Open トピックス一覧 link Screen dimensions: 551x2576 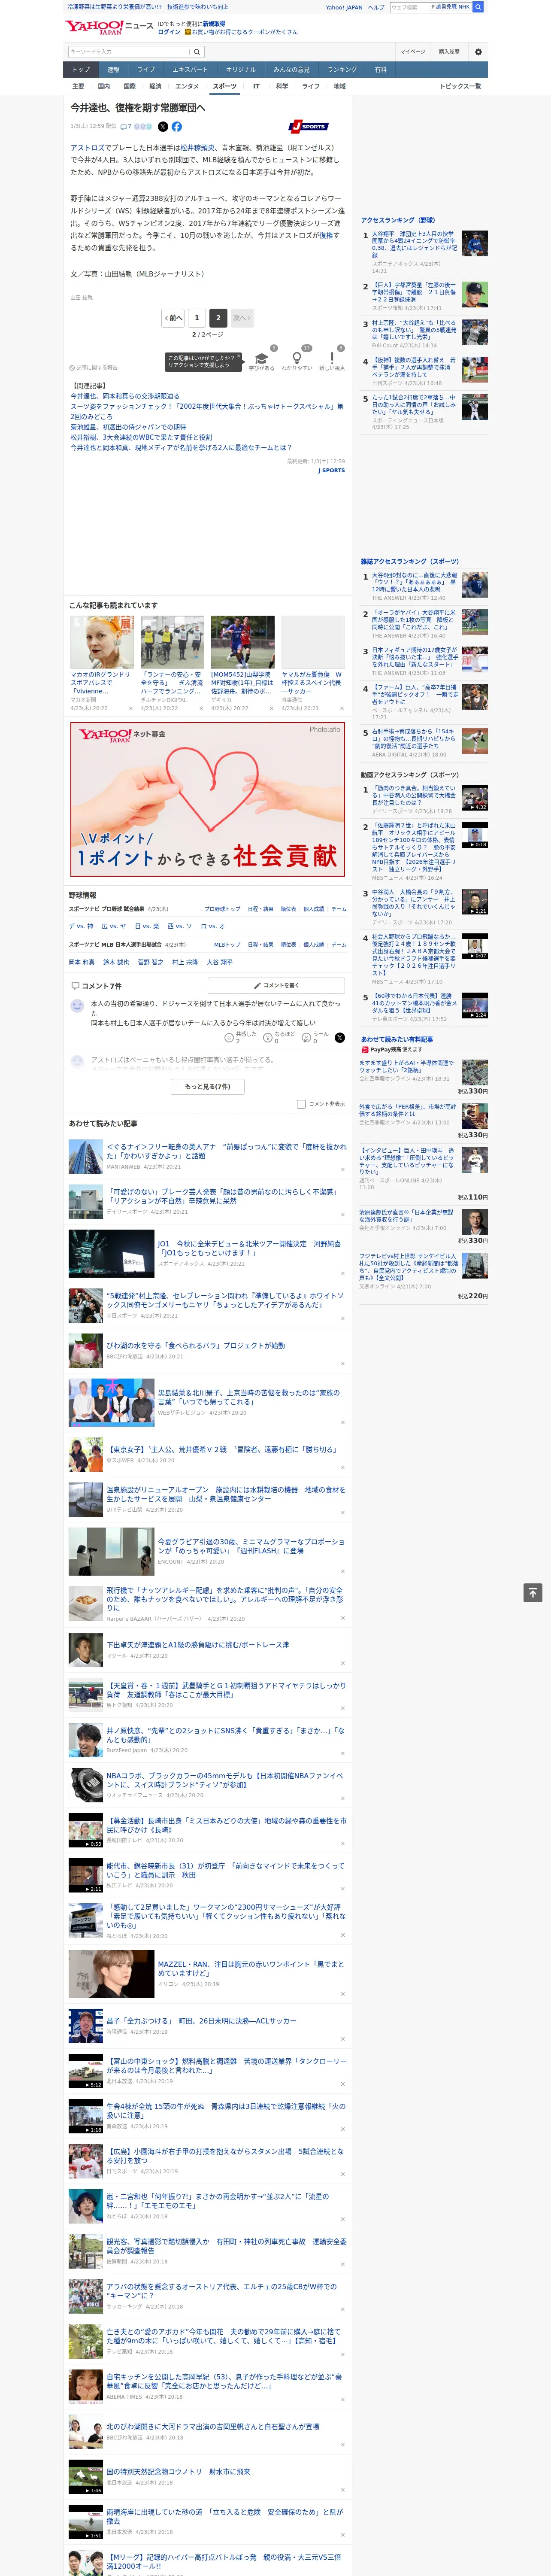click(x=460, y=86)
